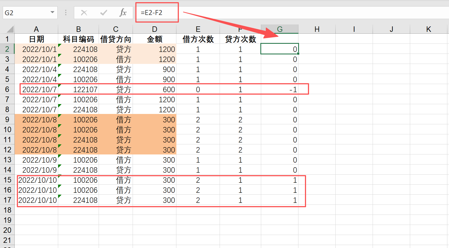Screen dimensions: 449x248
Task: Click empty cell in column K row 1
Action: [429, 39]
